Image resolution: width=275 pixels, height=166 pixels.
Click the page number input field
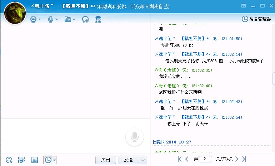[x=205, y=159]
